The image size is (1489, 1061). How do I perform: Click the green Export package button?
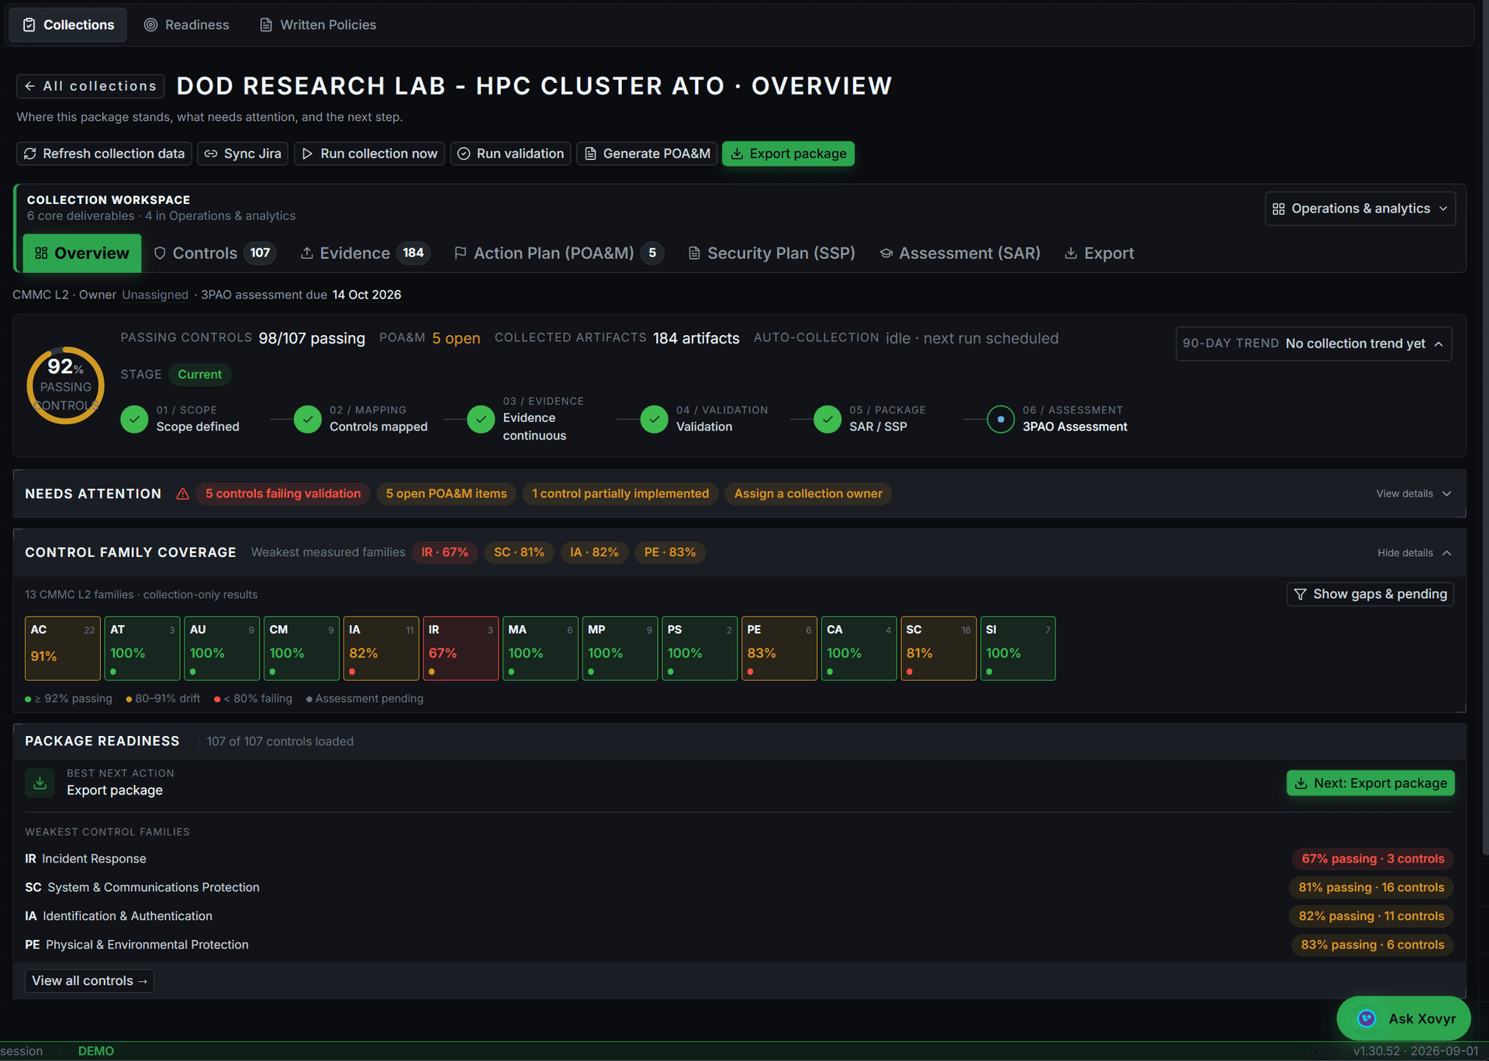788,154
